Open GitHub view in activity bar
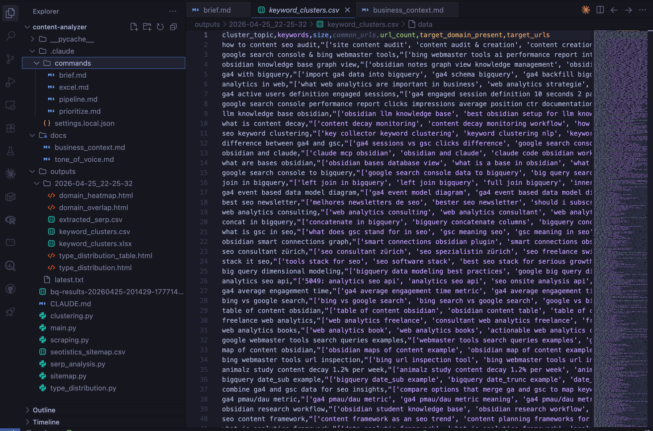653x431 pixels. click(x=10, y=289)
